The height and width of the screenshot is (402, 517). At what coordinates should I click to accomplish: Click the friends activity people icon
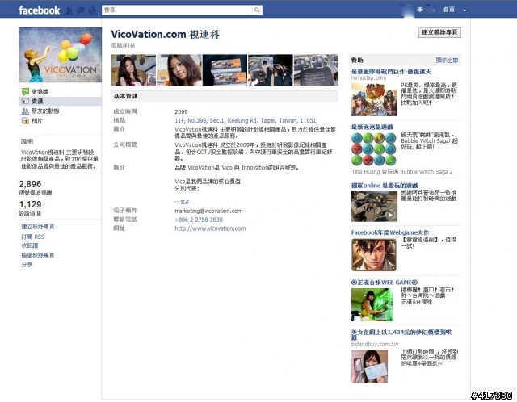[x=25, y=111]
